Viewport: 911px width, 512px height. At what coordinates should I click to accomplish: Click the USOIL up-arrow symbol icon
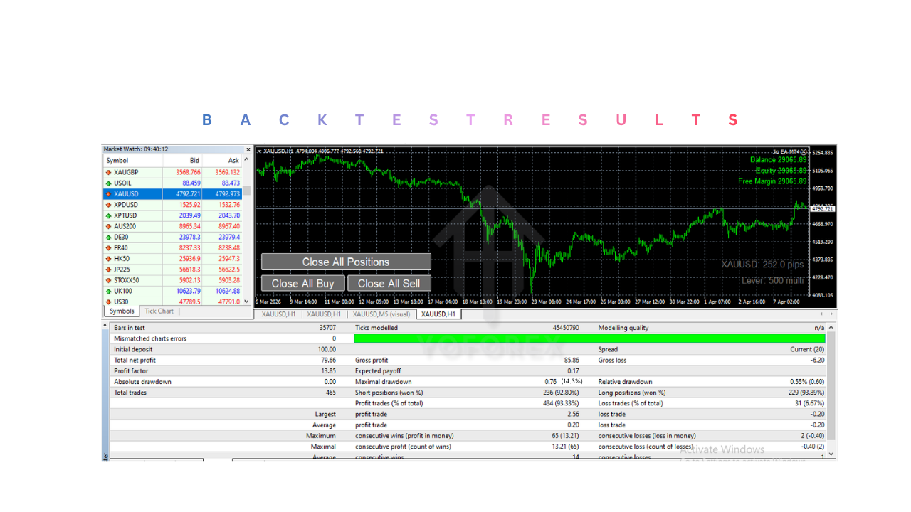coord(109,183)
